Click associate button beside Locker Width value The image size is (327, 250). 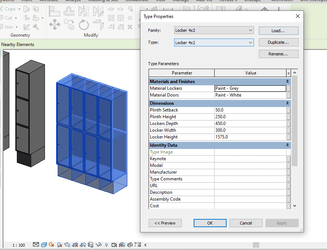point(288,130)
